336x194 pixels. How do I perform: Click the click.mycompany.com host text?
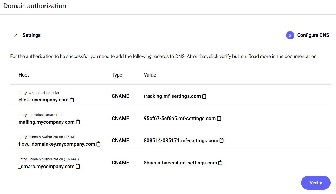tap(43, 100)
